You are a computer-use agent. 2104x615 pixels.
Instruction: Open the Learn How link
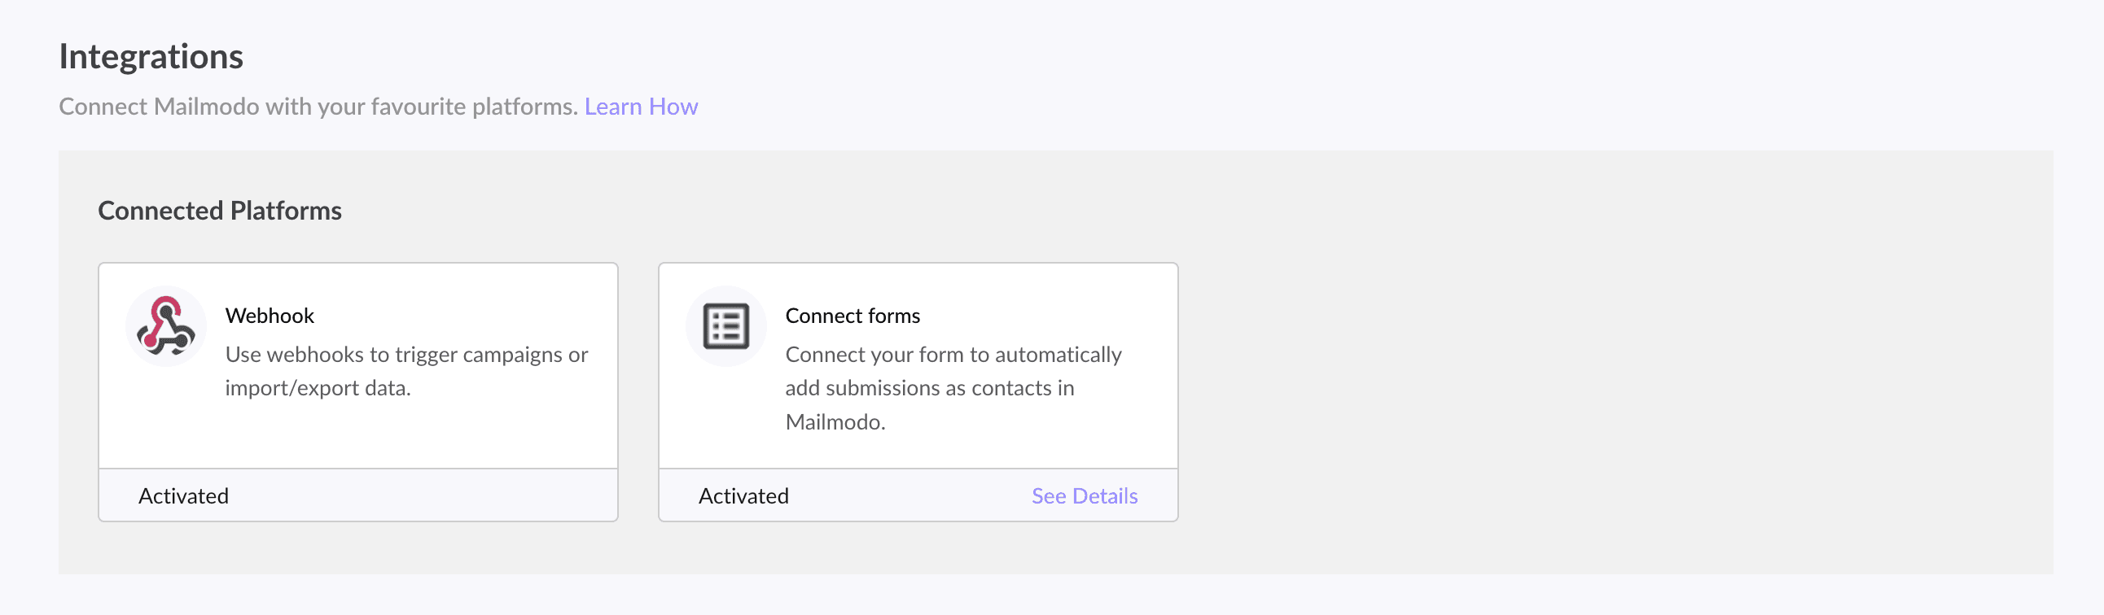coord(641,106)
